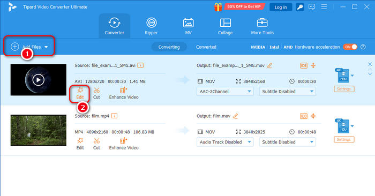Open Settings for file_examp mov output

[344, 89]
